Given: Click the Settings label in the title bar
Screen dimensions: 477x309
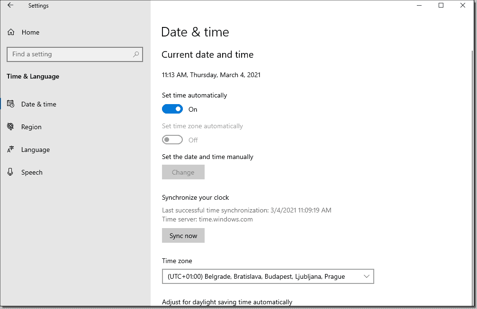Looking at the screenshot, I should coord(38,5).
